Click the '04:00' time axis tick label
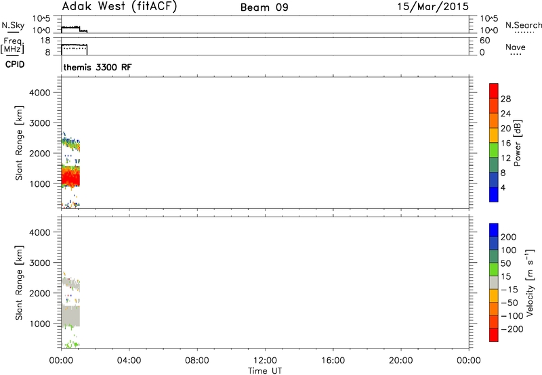Screen dimensions: 542x375 [x=129, y=361]
